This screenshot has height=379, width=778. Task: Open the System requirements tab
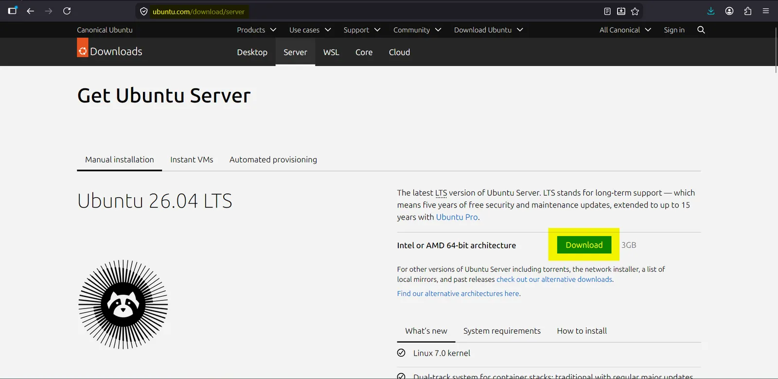(502, 331)
